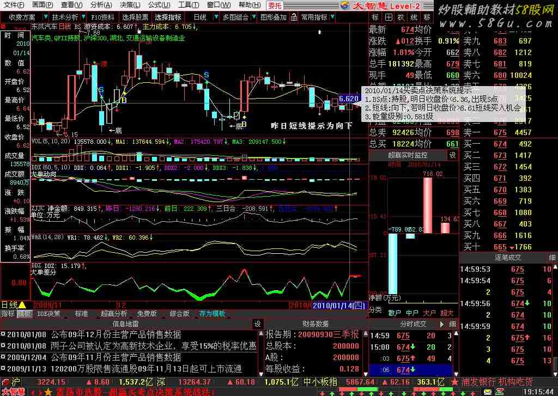Click the 财务数据 panel scroll-down arrow
558x396 pixels.
366,374
